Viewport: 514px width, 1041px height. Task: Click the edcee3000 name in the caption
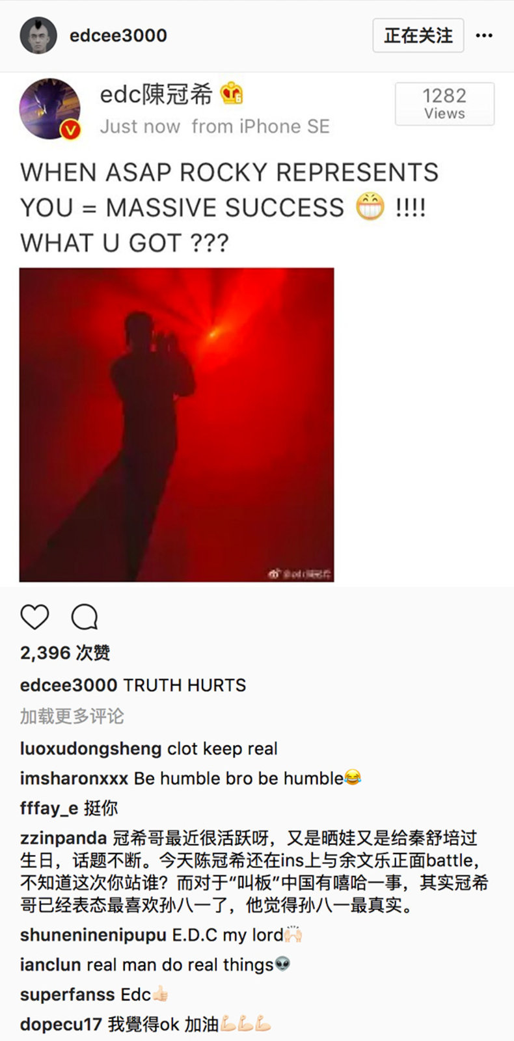click(69, 685)
